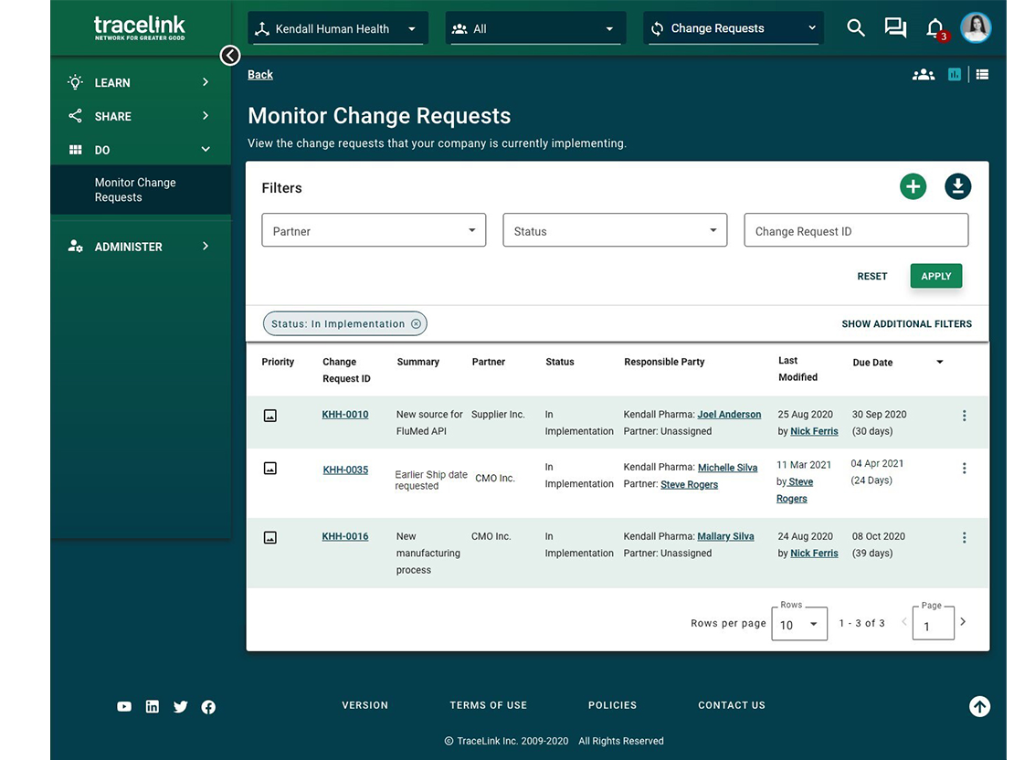The height and width of the screenshot is (760, 1035).
Task: Click SHOW ADDITIONAL FILTERS
Action: point(907,323)
